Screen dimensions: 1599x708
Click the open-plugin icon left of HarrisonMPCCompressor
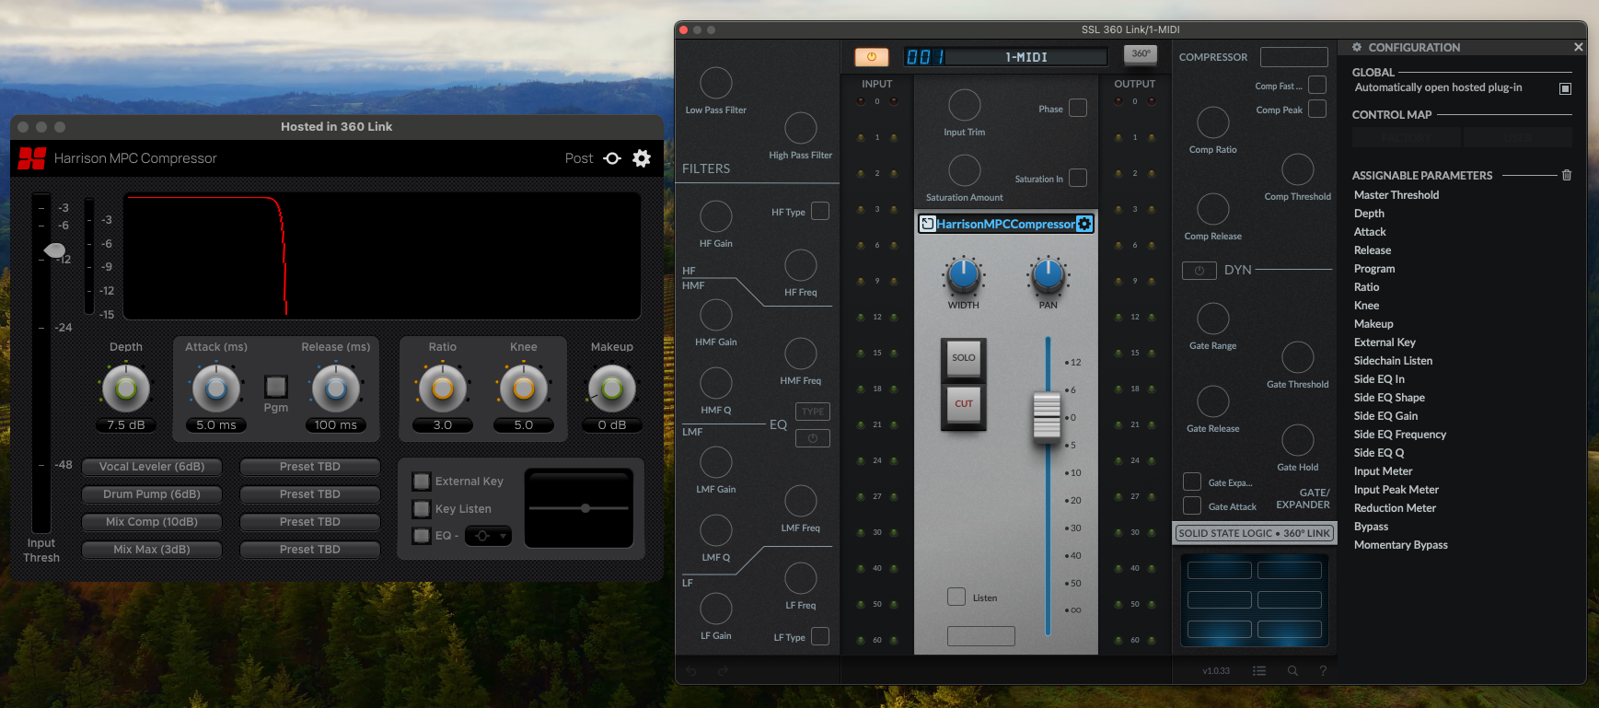928,224
